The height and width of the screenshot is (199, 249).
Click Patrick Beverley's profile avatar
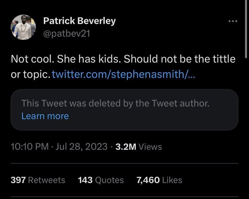pos(23,28)
